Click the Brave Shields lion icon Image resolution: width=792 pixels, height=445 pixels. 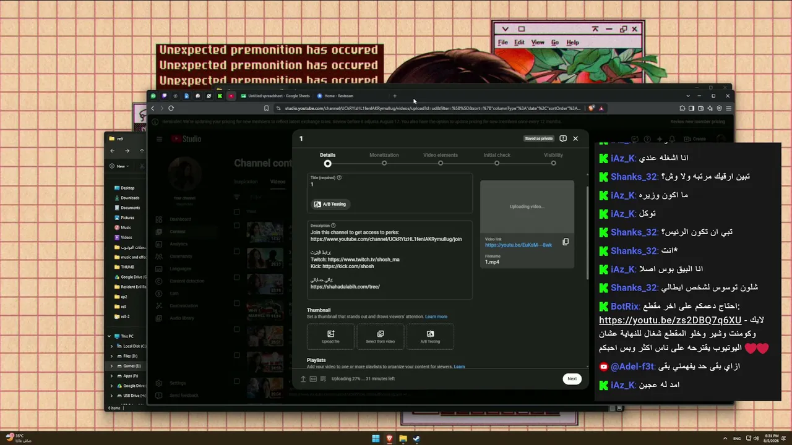coord(592,108)
